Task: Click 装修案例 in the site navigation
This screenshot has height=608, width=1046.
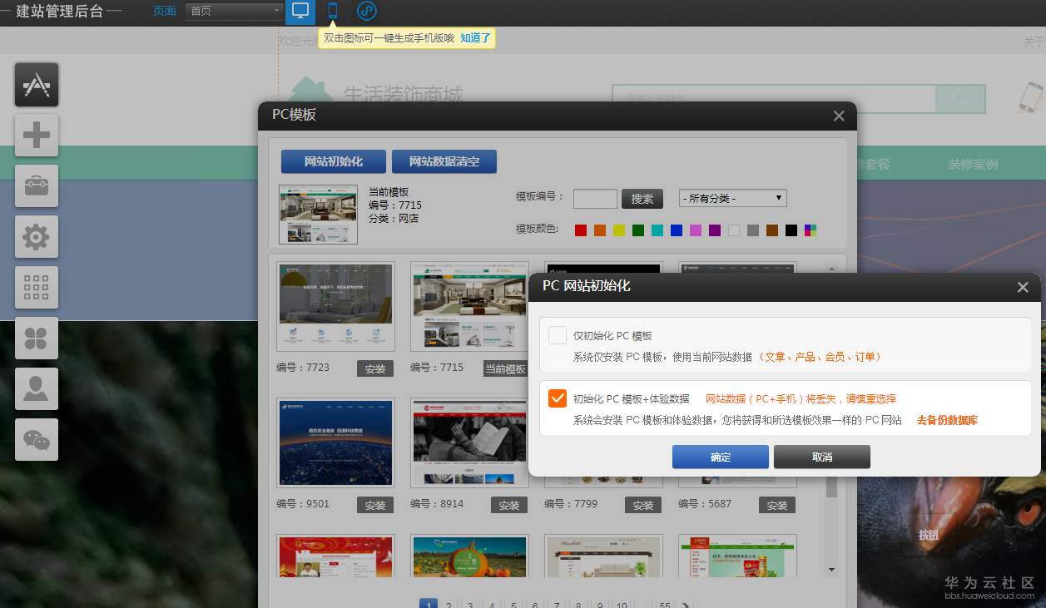Action: pyautogui.click(x=973, y=164)
